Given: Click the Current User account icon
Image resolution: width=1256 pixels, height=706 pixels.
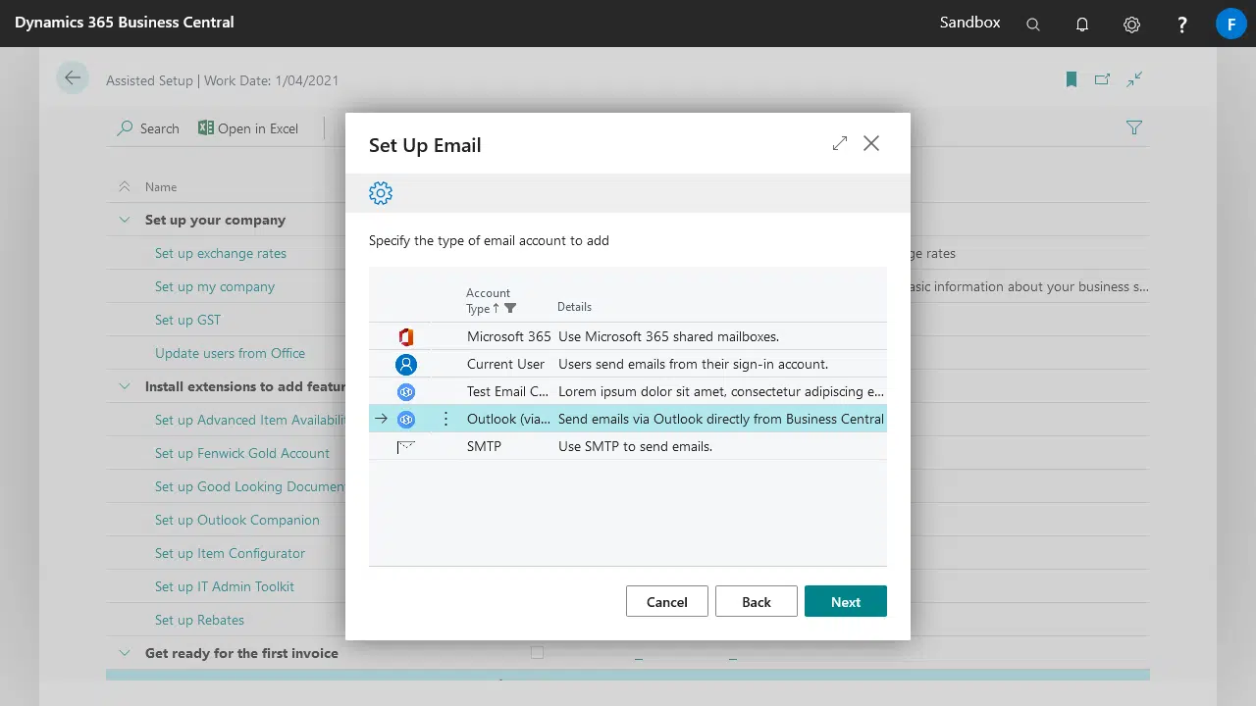Looking at the screenshot, I should (406, 364).
